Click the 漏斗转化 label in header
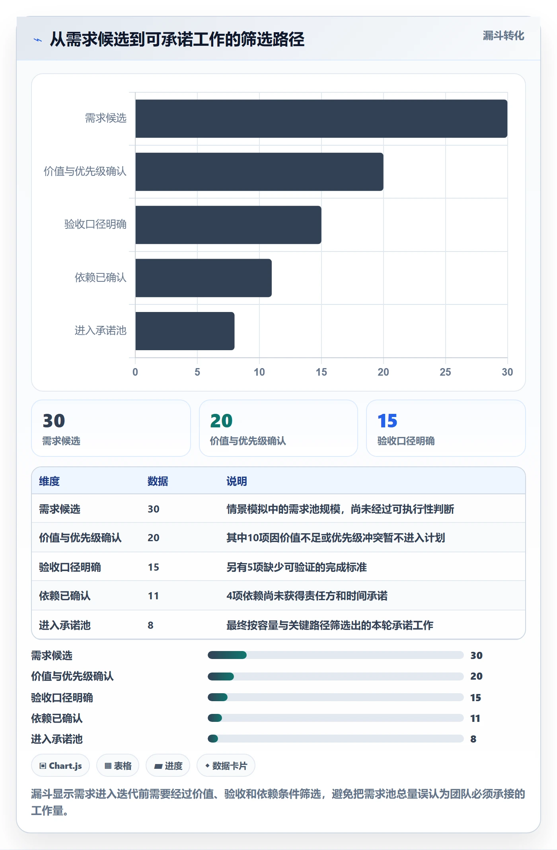The width and height of the screenshot is (557, 850). click(503, 36)
